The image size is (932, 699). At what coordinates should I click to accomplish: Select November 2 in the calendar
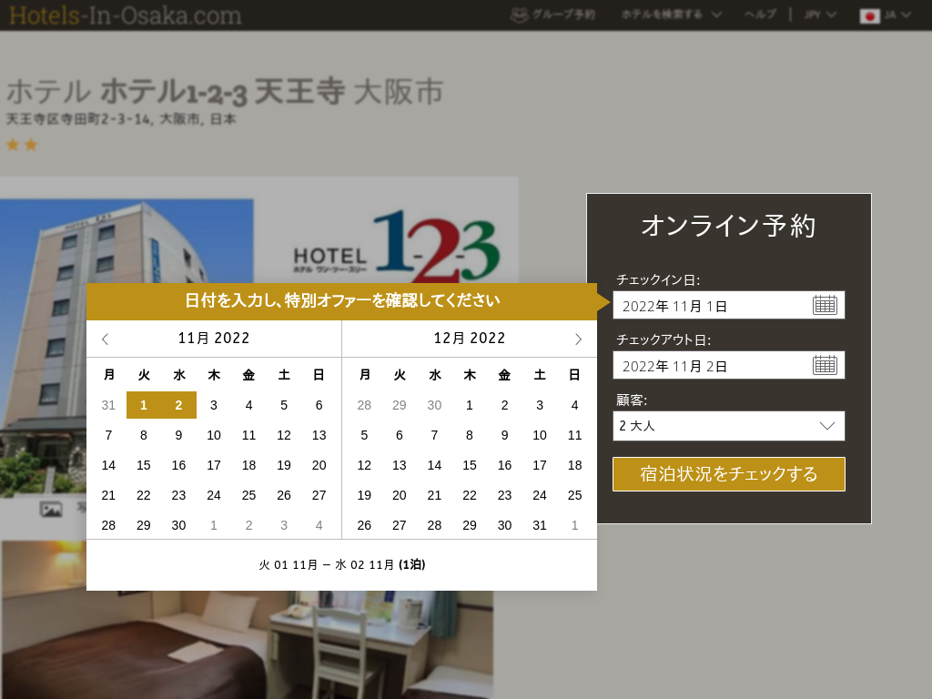(x=179, y=405)
